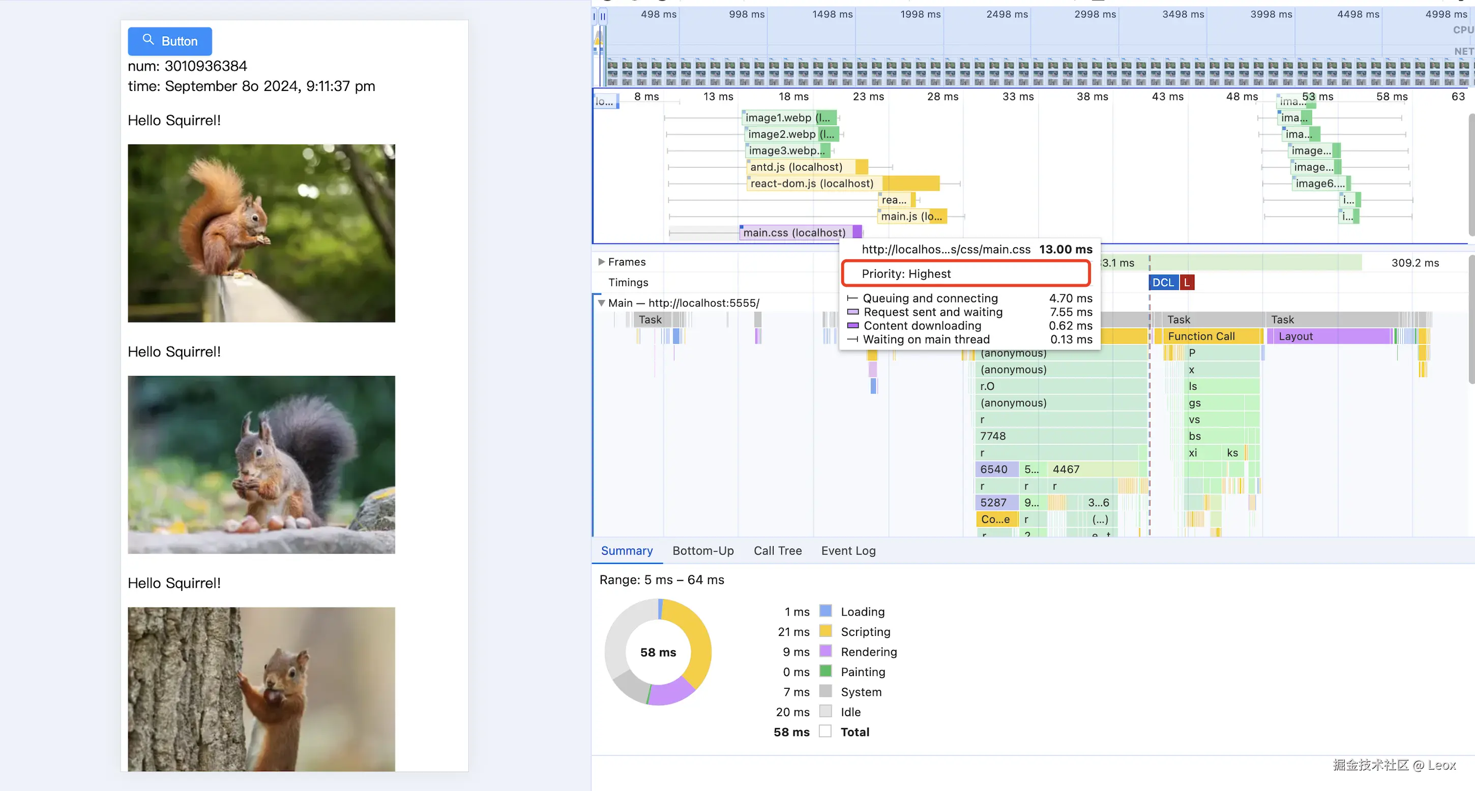Select the react-dom.js network request

point(811,183)
